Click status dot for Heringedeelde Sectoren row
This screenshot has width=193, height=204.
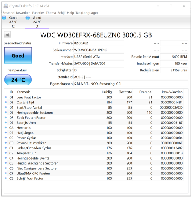6,112
